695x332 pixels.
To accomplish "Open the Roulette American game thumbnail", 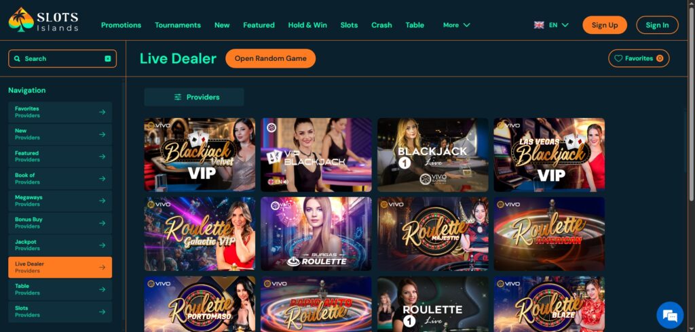I will pos(549,234).
